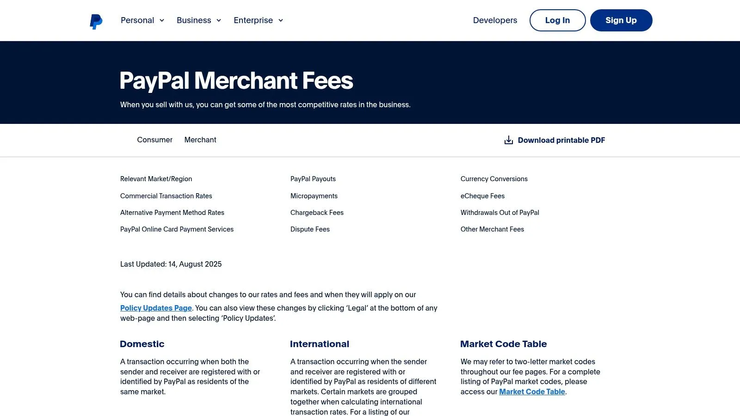Click the PayPal logo
This screenshot has height=416, width=740.
pyautogui.click(x=96, y=20)
